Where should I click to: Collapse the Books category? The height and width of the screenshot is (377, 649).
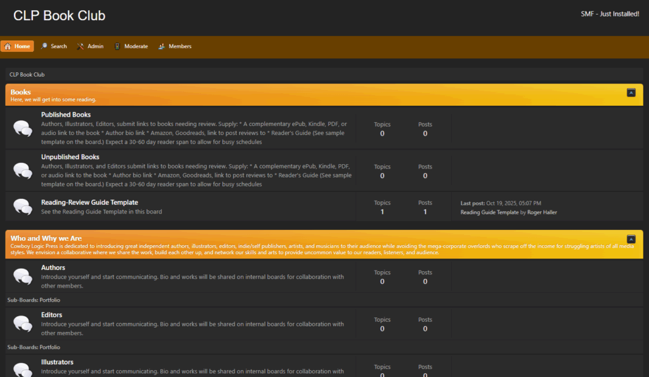tap(631, 93)
